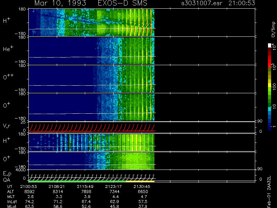Click the 'UT' row label

tap(10, 187)
